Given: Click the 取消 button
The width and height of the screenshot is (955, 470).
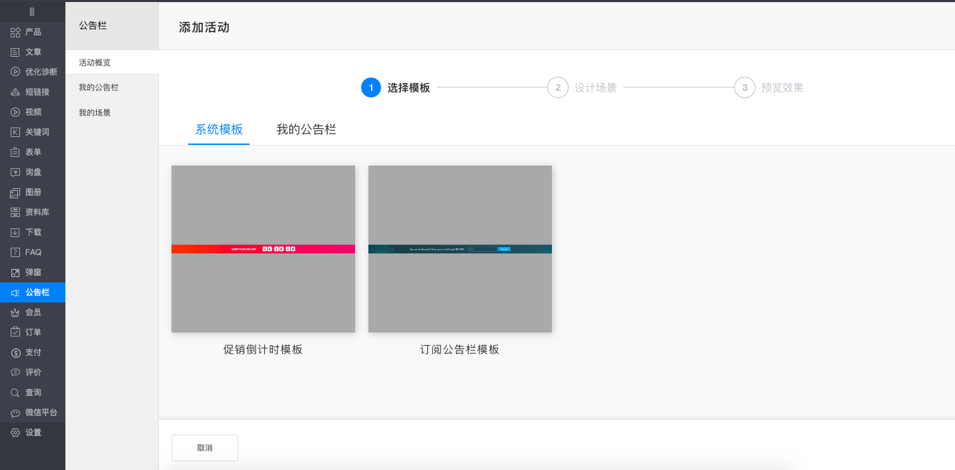Looking at the screenshot, I should 204,447.
